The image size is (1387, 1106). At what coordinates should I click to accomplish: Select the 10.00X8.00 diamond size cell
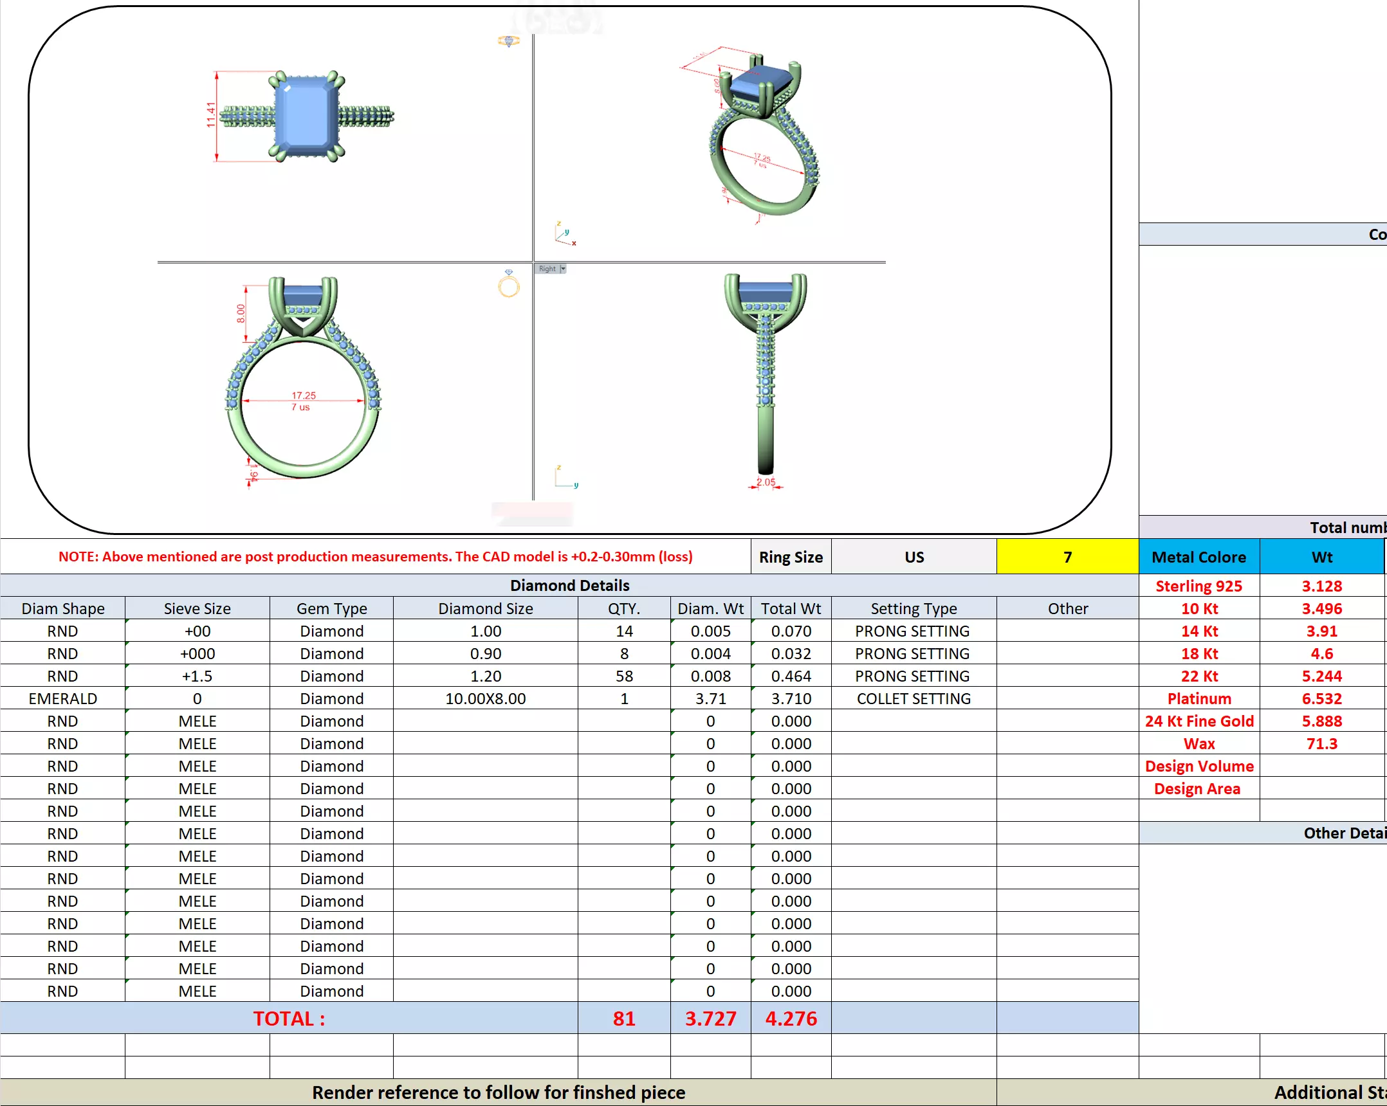tap(485, 698)
